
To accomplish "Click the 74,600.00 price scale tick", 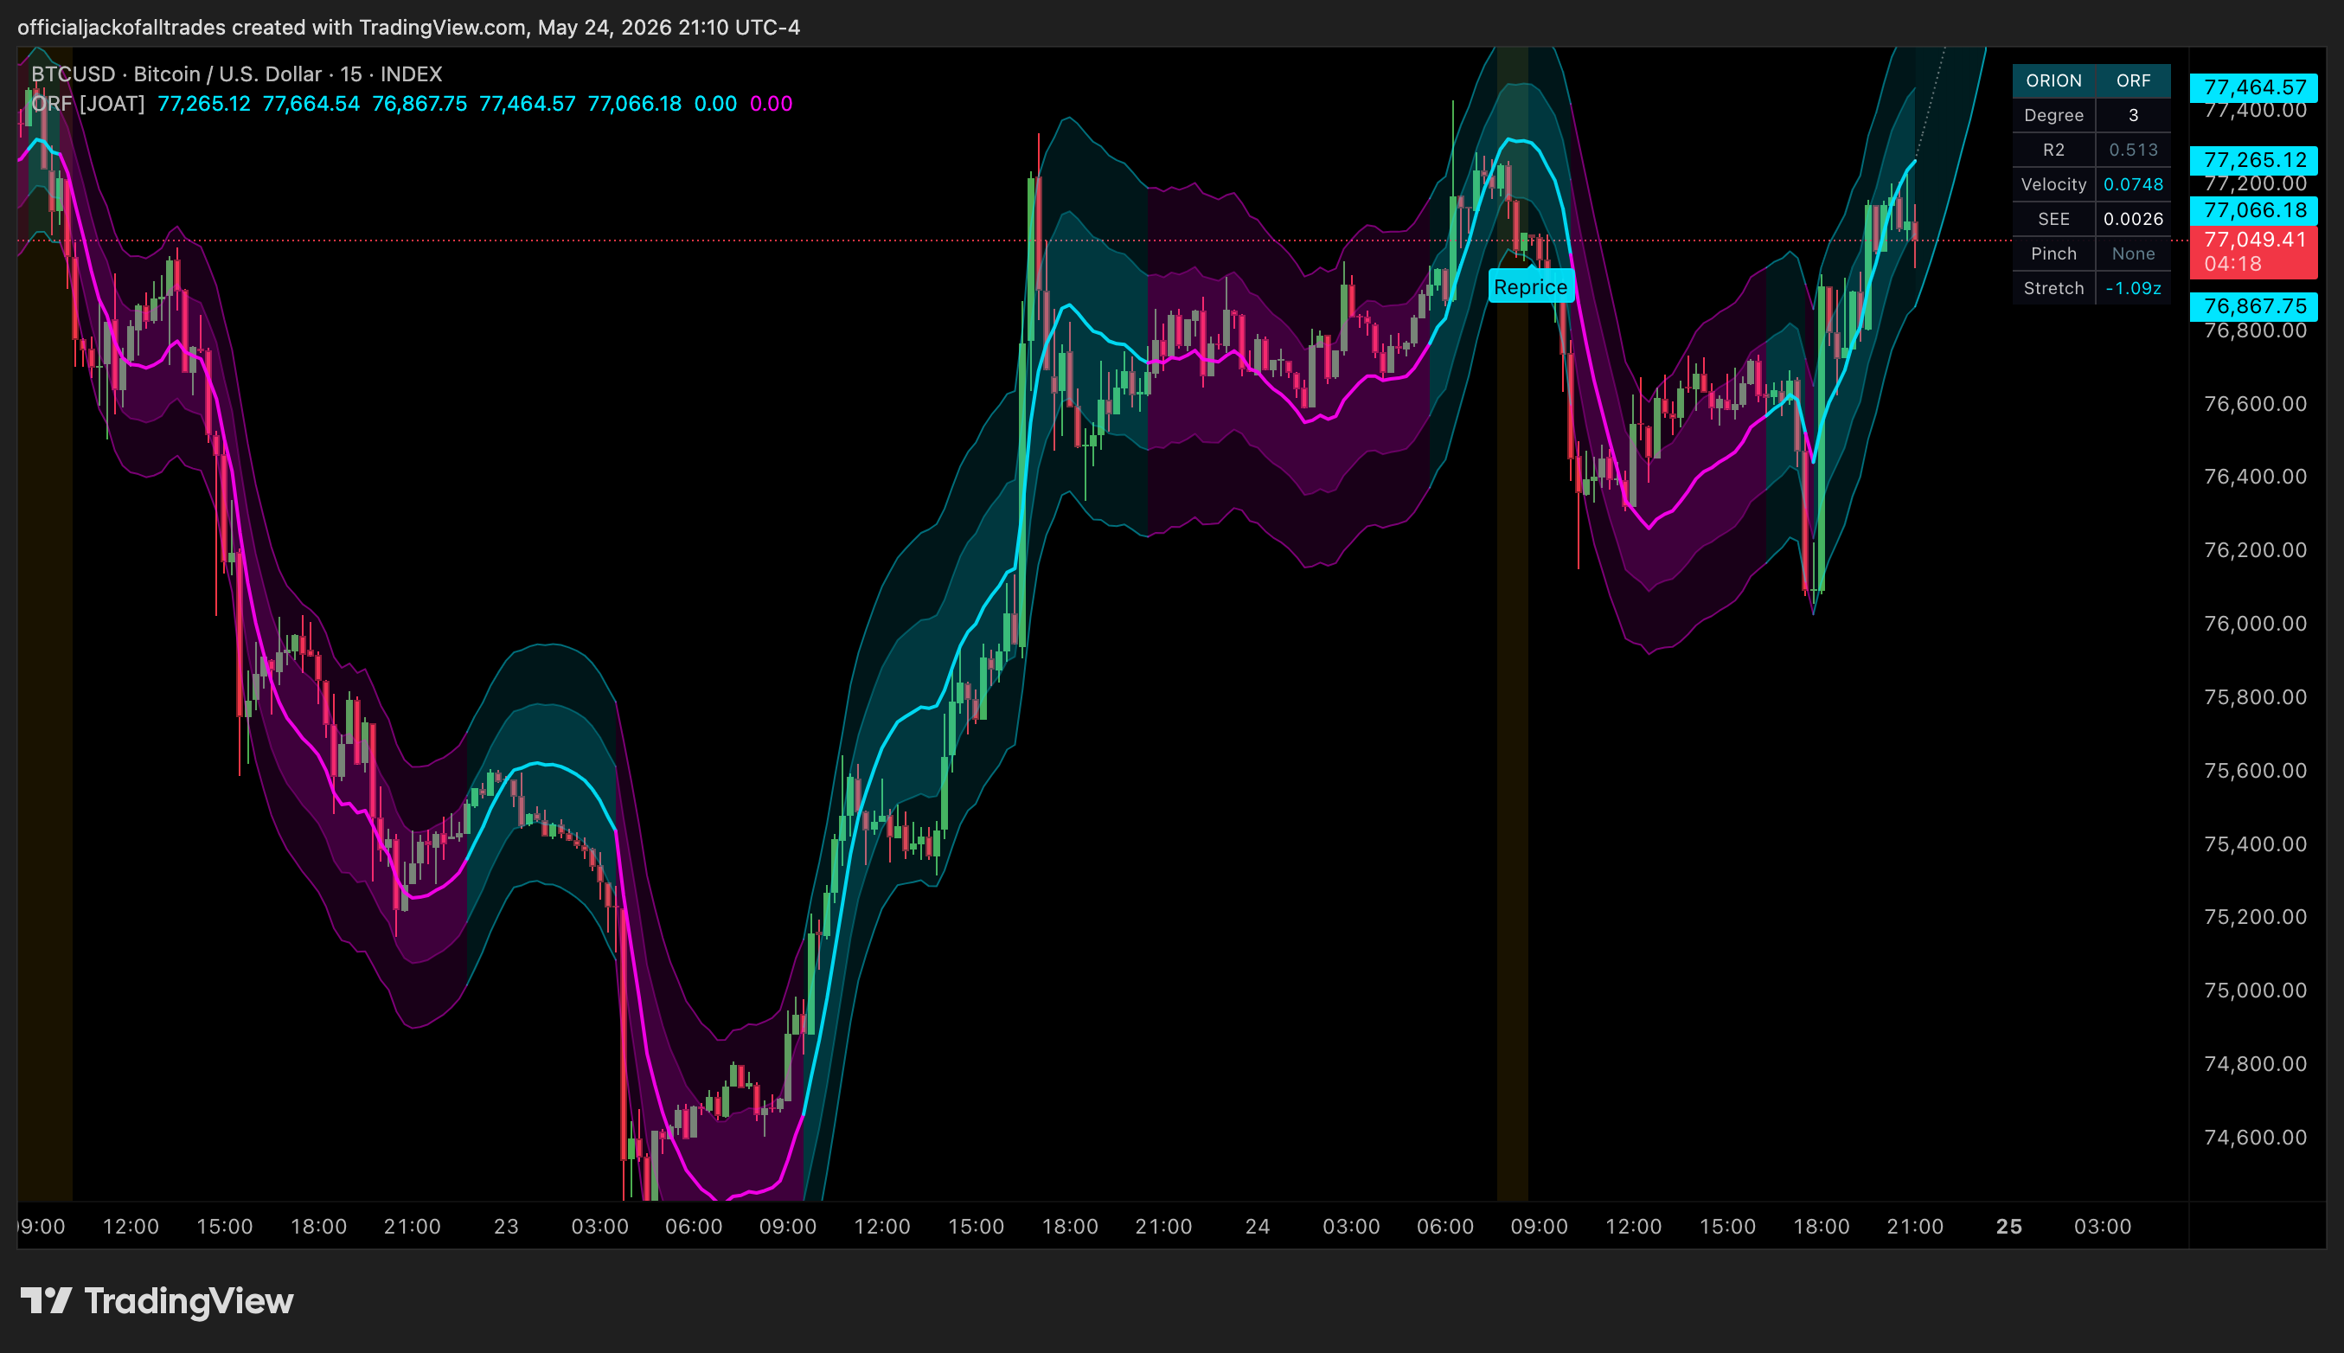I will tap(2255, 1138).
